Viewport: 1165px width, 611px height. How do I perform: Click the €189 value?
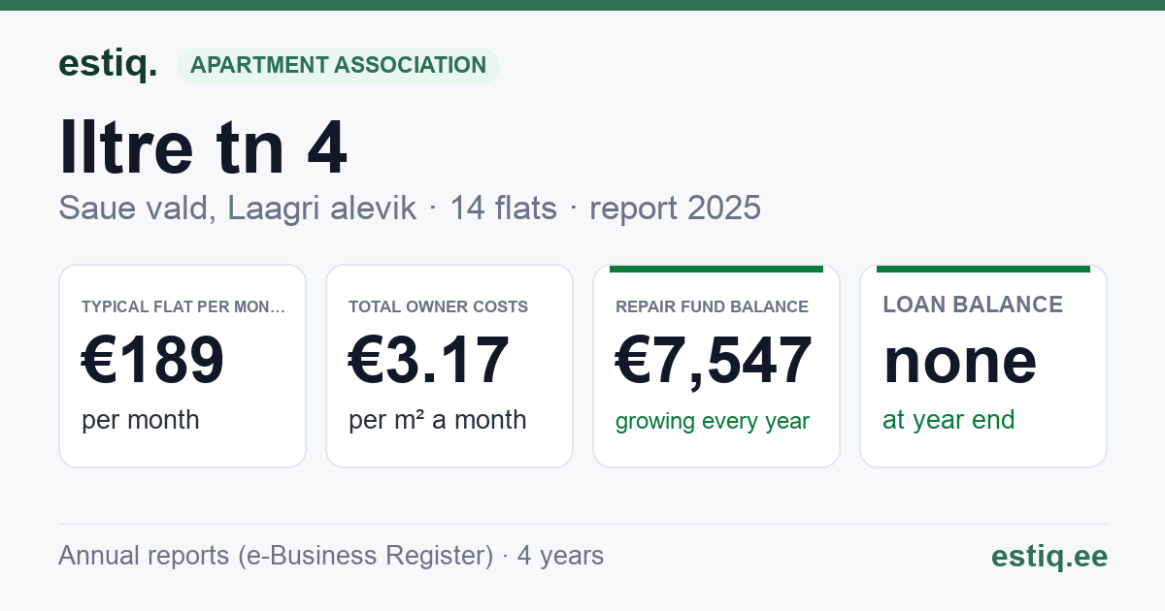pos(152,360)
